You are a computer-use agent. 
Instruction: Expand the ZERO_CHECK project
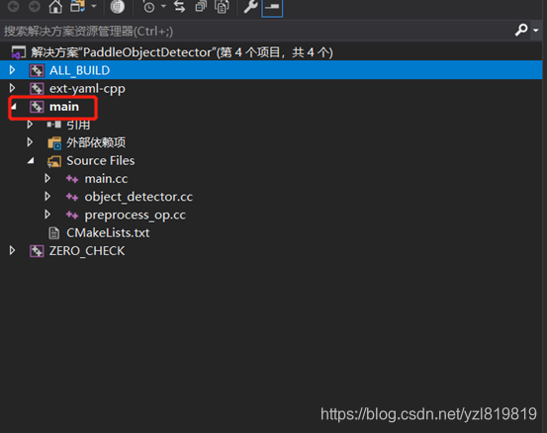[12, 250]
